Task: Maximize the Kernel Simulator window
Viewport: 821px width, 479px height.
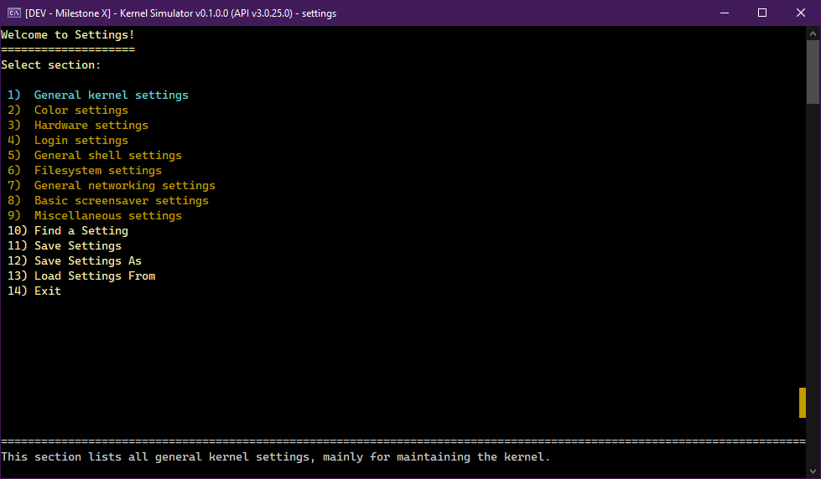Action: click(762, 13)
